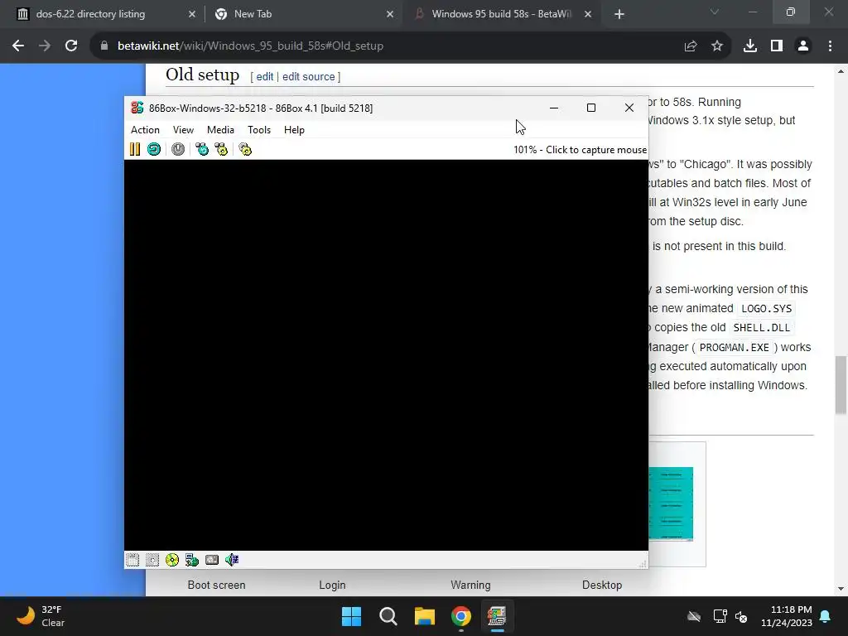The width and height of the screenshot is (848, 636).
Task: Go forward in Chrome
Action: click(45, 46)
